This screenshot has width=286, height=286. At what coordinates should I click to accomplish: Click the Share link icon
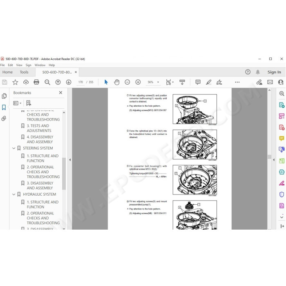point(259,82)
